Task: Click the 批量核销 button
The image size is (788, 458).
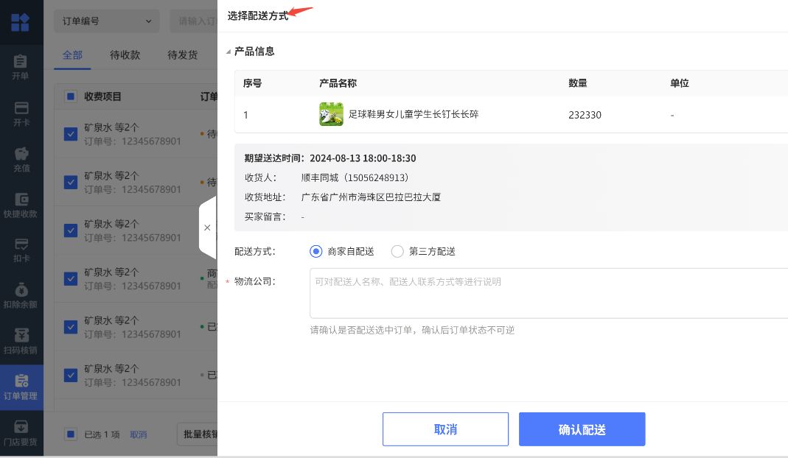Action: tap(198, 434)
